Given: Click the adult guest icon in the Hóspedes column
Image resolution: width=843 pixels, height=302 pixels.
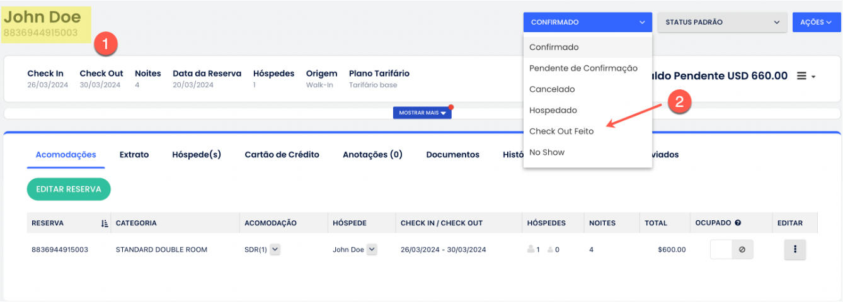Looking at the screenshot, I should (530, 250).
